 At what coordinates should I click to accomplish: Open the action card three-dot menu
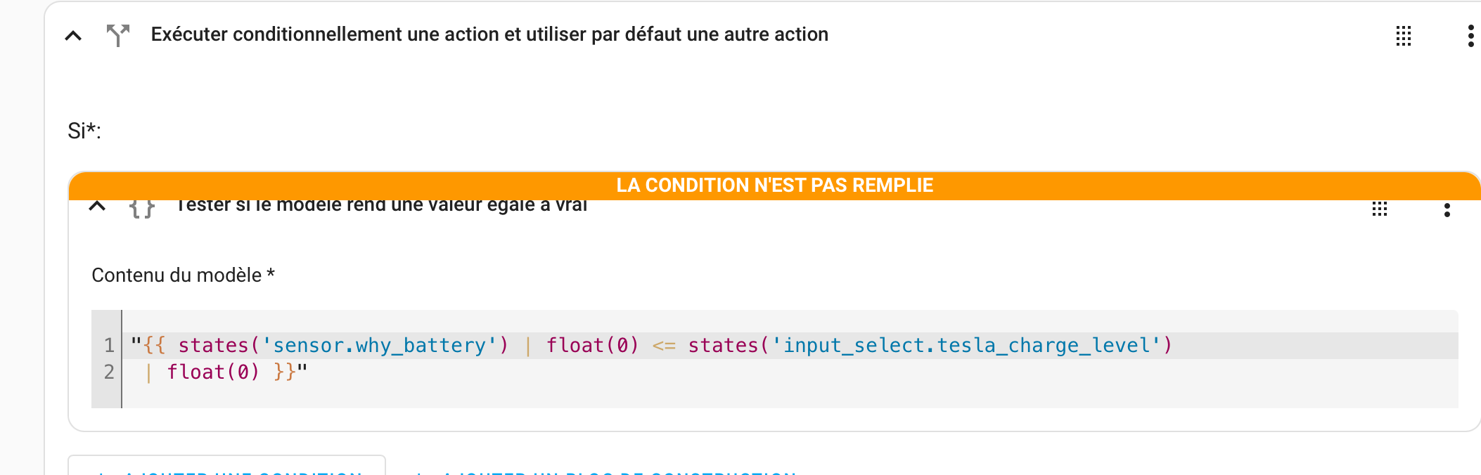[x=1470, y=36]
